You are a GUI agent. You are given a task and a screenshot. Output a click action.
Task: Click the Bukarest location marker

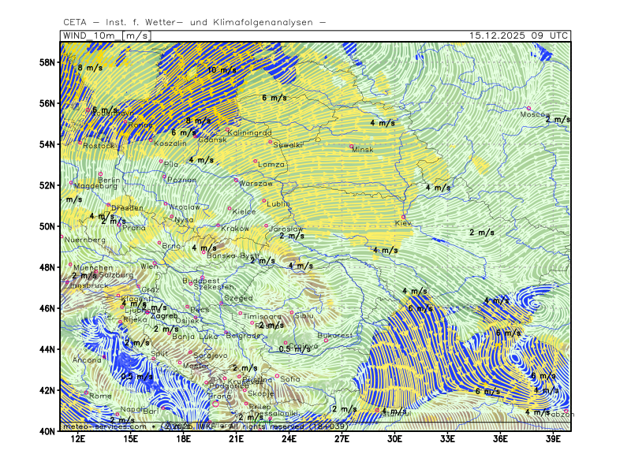point(326,340)
